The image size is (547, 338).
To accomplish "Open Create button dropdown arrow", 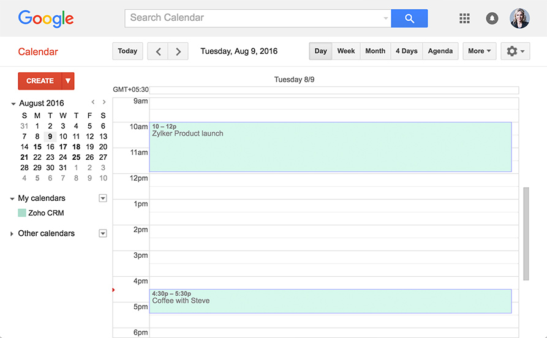I will [x=69, y=81].
